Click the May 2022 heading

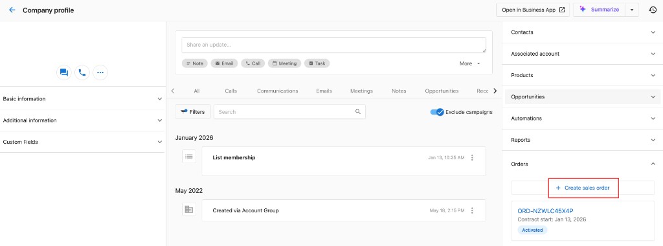189,190
